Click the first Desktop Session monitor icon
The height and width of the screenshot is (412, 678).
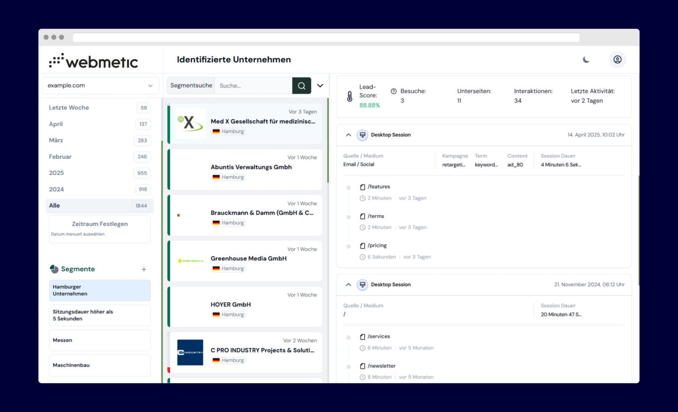[x=362, y=135]
